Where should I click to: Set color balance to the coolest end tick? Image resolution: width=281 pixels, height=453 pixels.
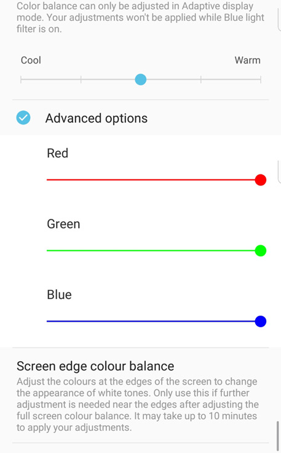coord(21,80)
